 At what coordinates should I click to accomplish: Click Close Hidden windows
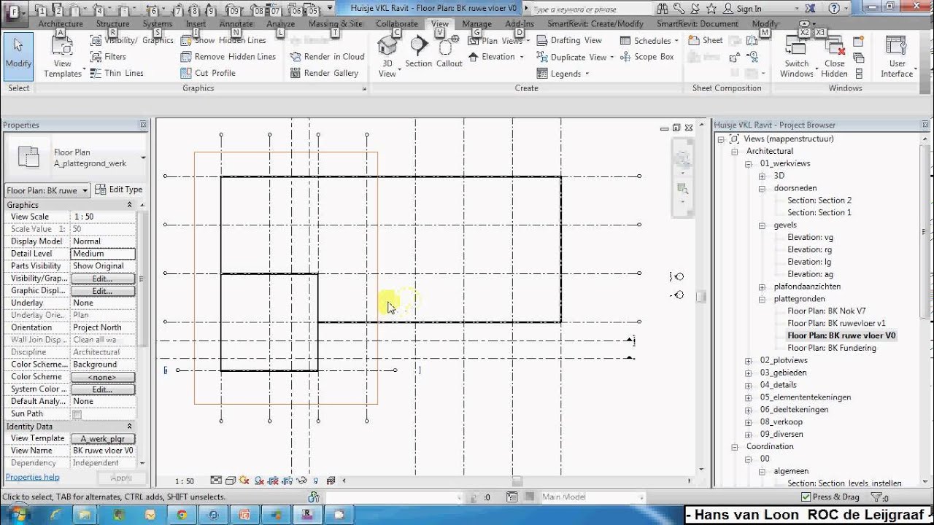[834, 57]
